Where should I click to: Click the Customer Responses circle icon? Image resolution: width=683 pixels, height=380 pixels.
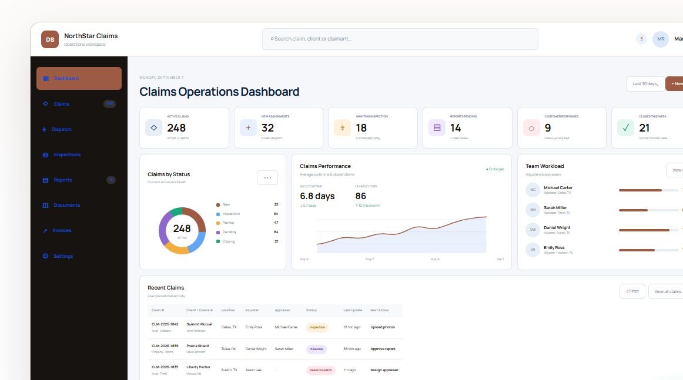pyautogui.click(x=531, y=128)
